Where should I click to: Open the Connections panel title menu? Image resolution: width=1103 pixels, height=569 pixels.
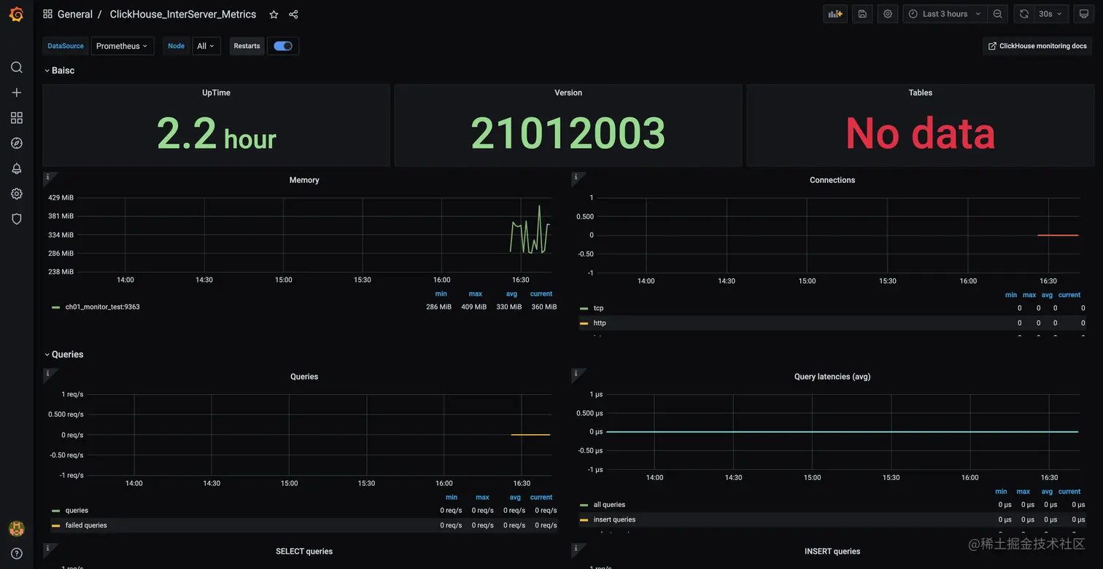tap(832, 180)
